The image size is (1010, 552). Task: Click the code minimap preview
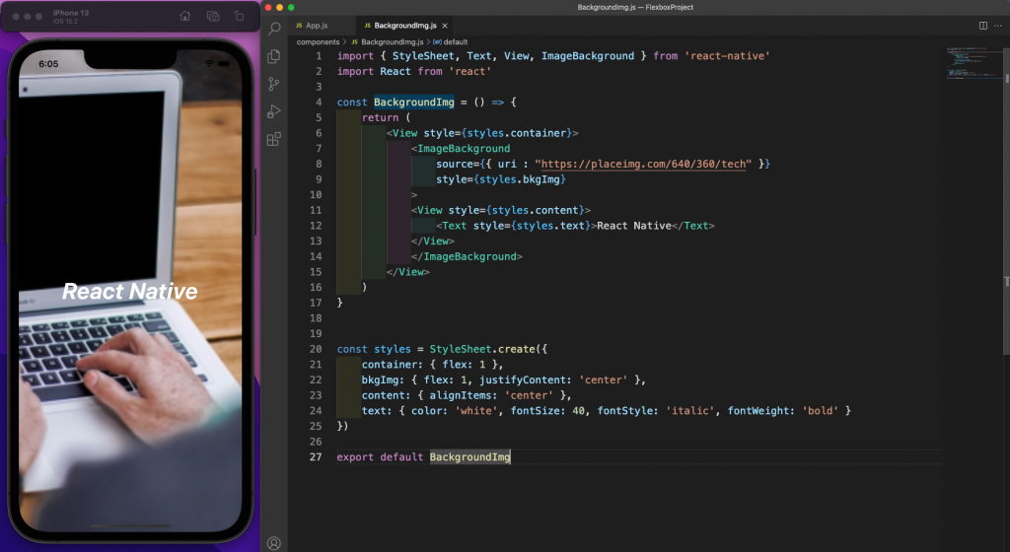pos(973,63)
